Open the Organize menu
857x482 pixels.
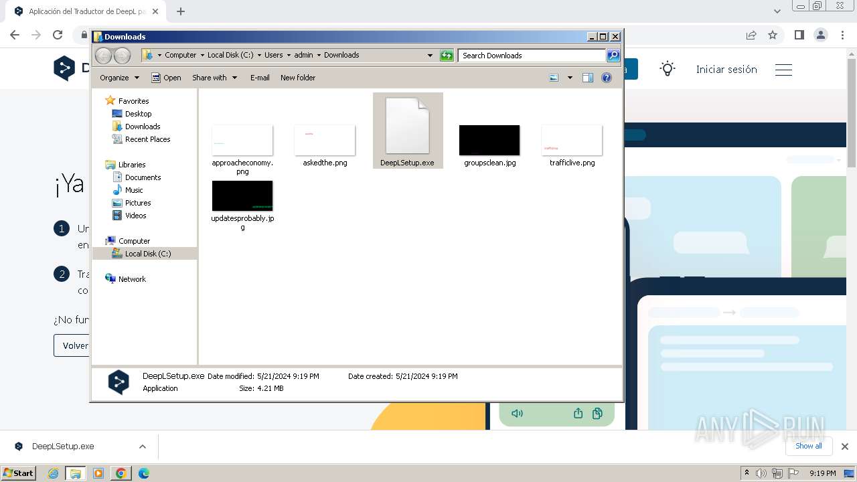coord(119,78)
